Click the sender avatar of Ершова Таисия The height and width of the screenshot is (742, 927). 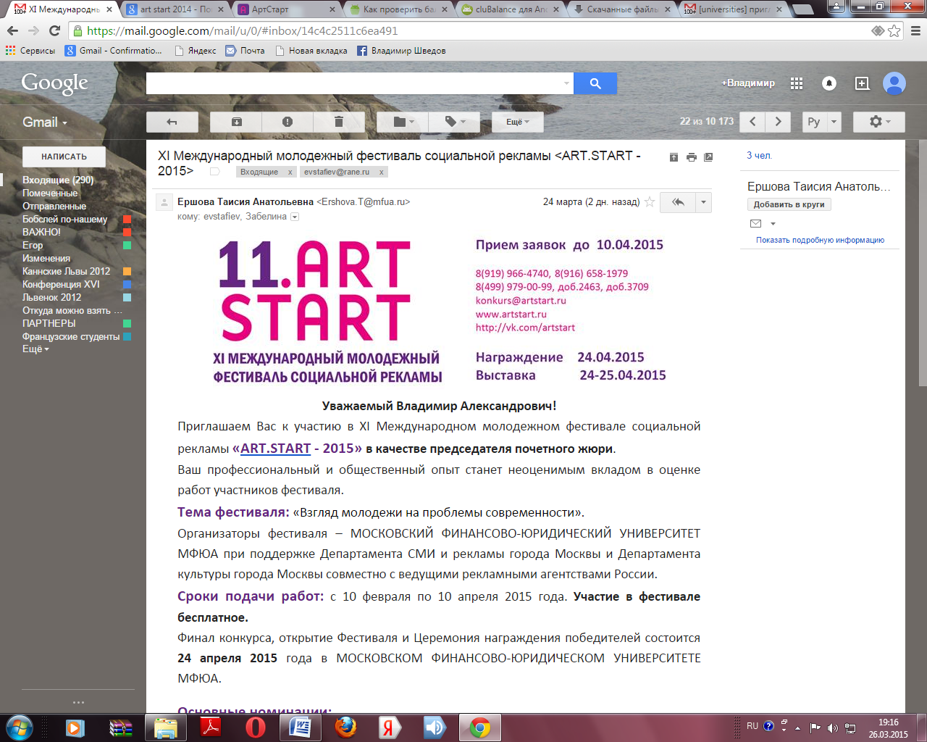[164, 202]
